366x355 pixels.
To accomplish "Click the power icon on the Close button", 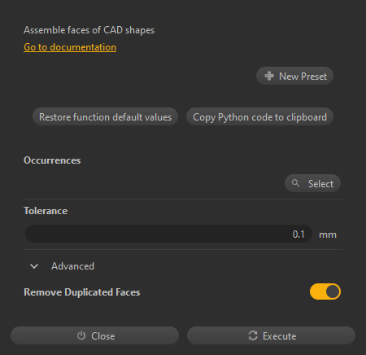I will click(81, 335).
